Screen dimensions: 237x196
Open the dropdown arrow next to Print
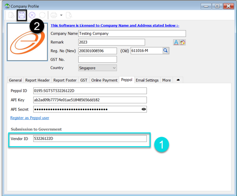[x=61, y=15]
